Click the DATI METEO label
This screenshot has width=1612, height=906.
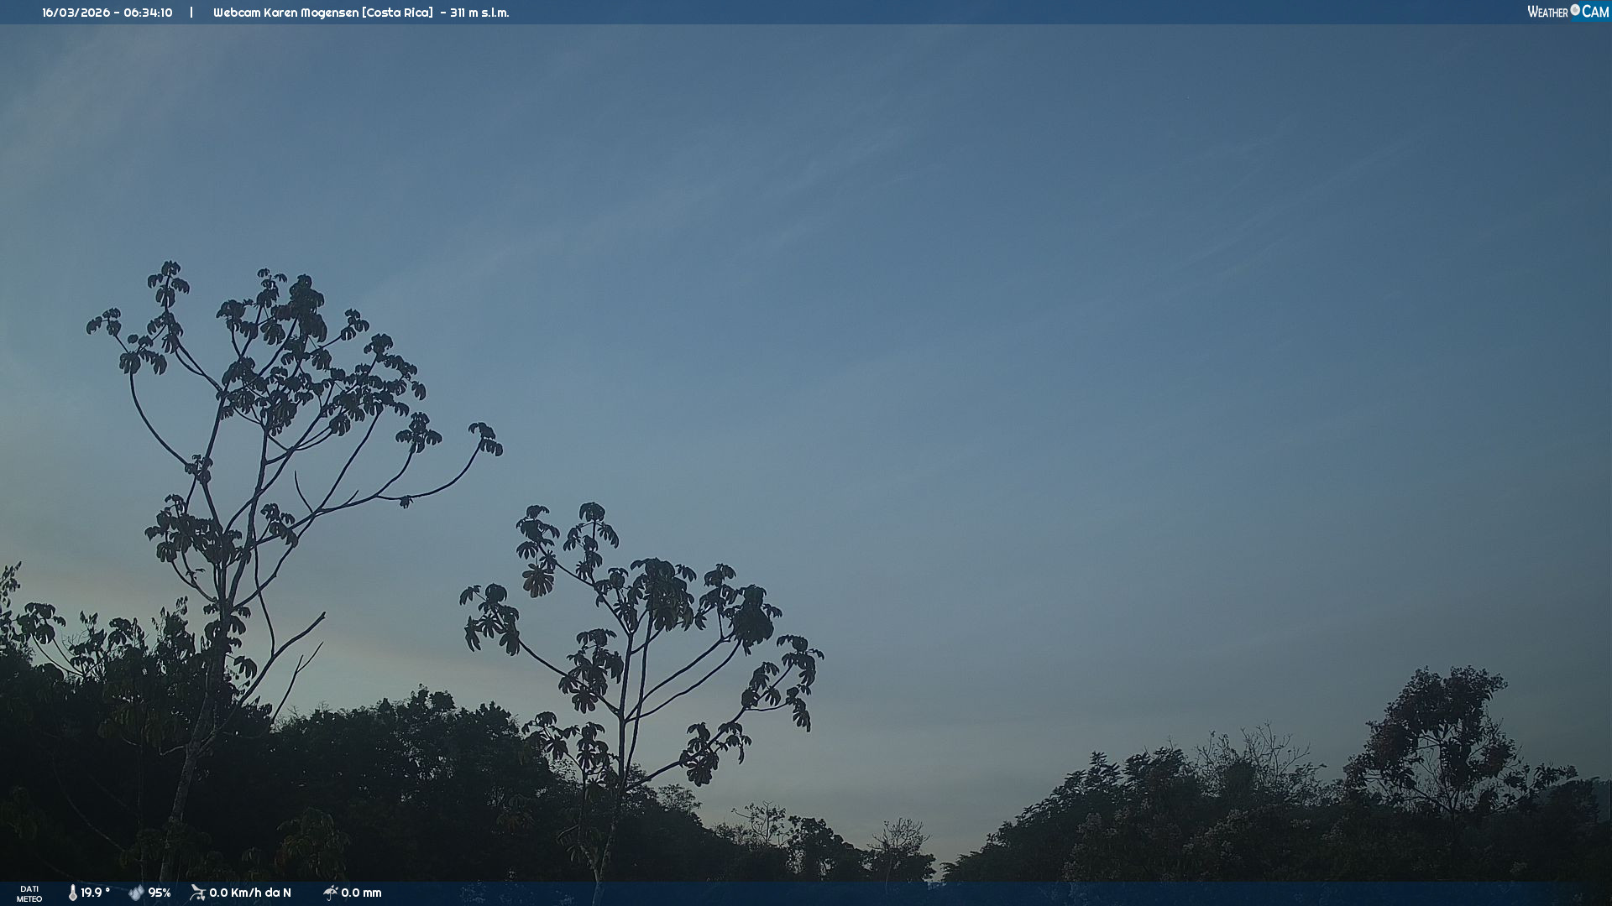click(x=29, y=893)
